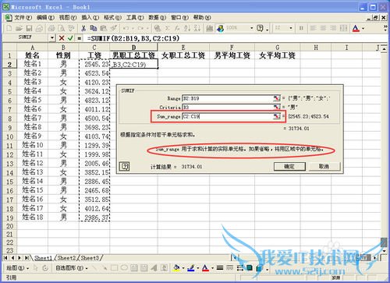Click the Cut scissors icon
Viewport: 390px width, 283px height.
point(83,28)
